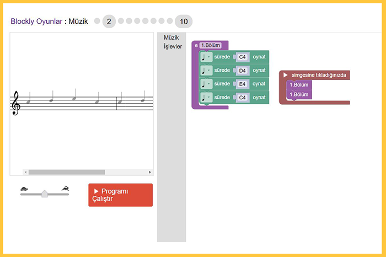386x257 pixels.
Task: Open the İşlevler toolbox category
Action: point(173,46)
